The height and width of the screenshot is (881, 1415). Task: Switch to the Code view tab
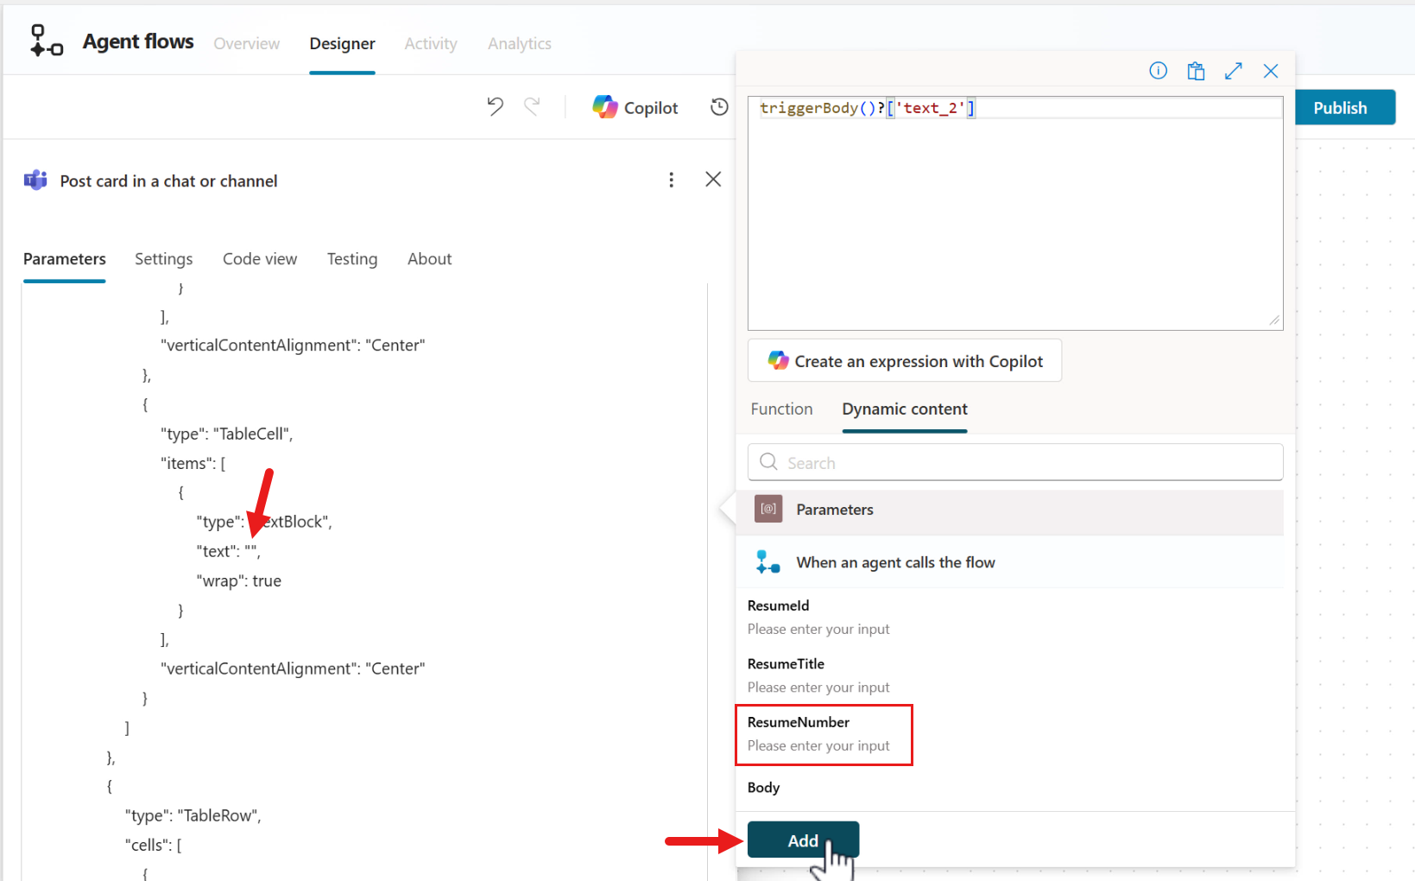pyautogui.click(x=259, y=259)
